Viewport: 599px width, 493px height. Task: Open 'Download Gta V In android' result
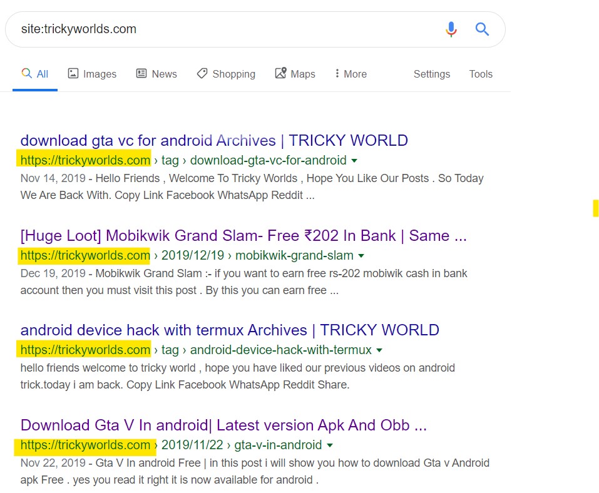tap(224, 425)
